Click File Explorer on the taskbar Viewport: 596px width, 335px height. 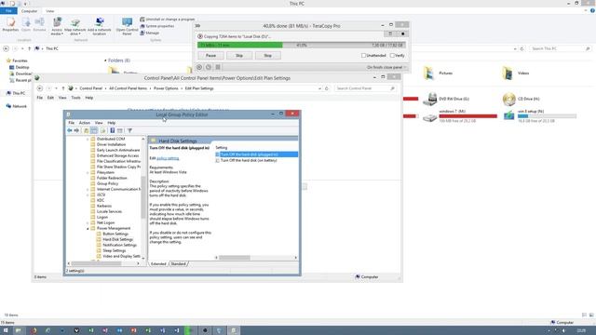[x=18, y=330]
